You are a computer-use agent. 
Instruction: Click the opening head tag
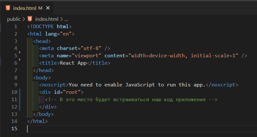click(x=42, y=41)
